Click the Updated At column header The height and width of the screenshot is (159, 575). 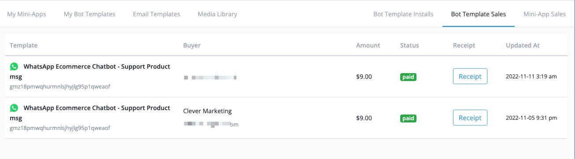click(x=523, y=45)
